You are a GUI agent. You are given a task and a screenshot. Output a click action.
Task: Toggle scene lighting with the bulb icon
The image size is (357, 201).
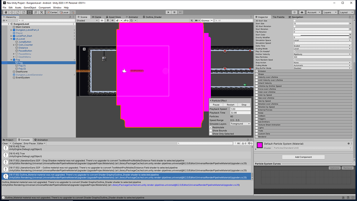(108, 20)
